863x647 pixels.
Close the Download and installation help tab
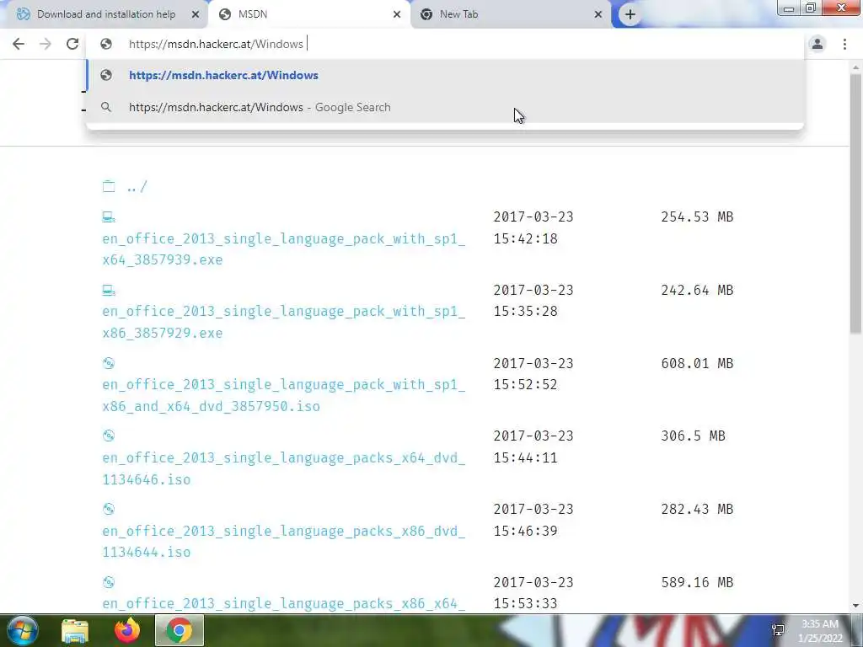(196, 14)
